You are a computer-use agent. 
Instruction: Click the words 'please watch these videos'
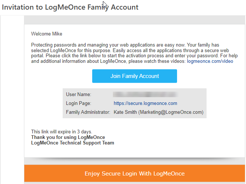tap(157, 61)
